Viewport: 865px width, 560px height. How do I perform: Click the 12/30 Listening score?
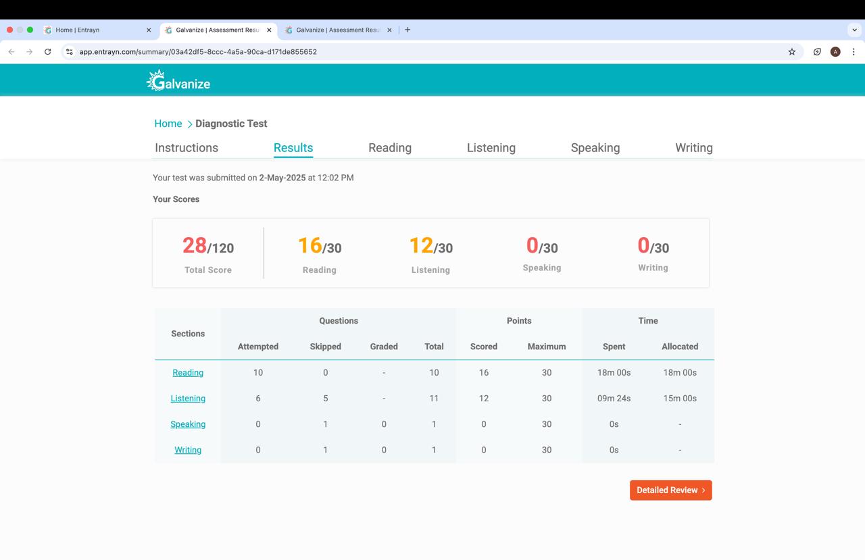click(431, 246)
